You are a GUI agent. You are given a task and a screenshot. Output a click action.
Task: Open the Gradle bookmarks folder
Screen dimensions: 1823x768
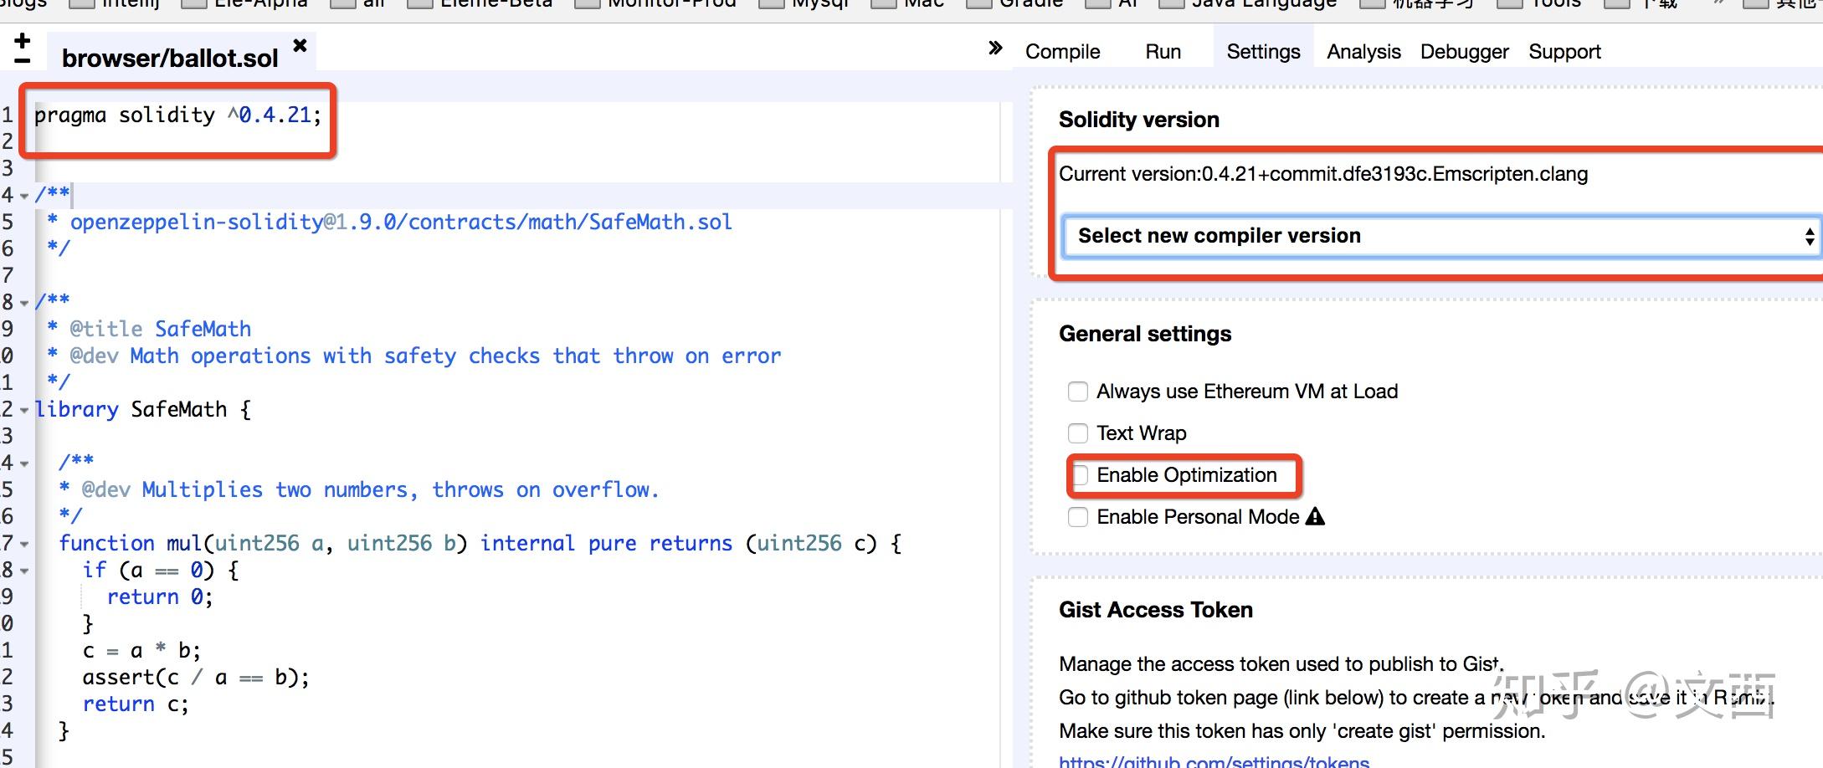click(x=1014, y=3)
